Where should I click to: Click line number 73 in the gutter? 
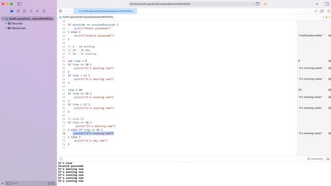(x=64, y=133)
